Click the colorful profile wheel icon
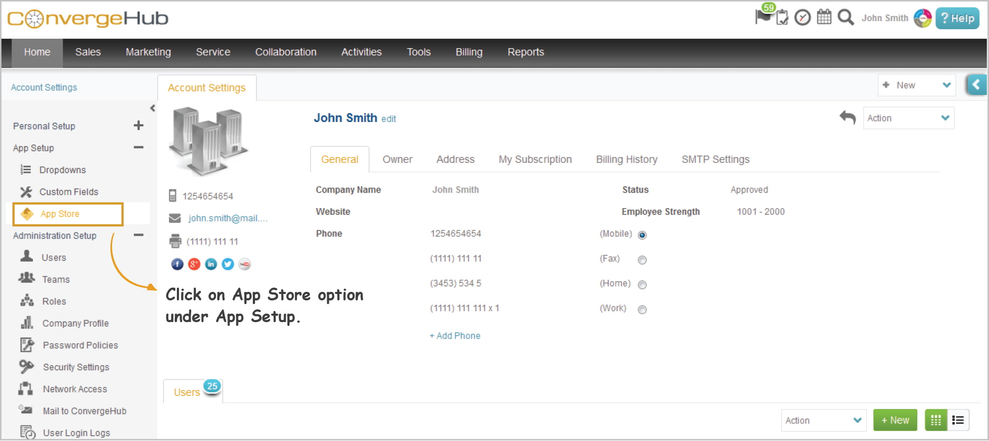This screenshot has height=441, width=989. (x=923, y=18)
